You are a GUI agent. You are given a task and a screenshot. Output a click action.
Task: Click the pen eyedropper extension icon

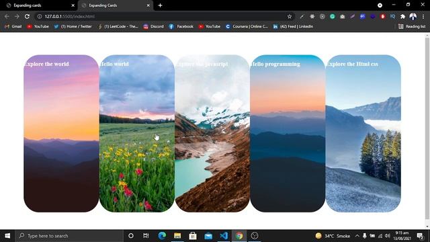coord(302,16)
